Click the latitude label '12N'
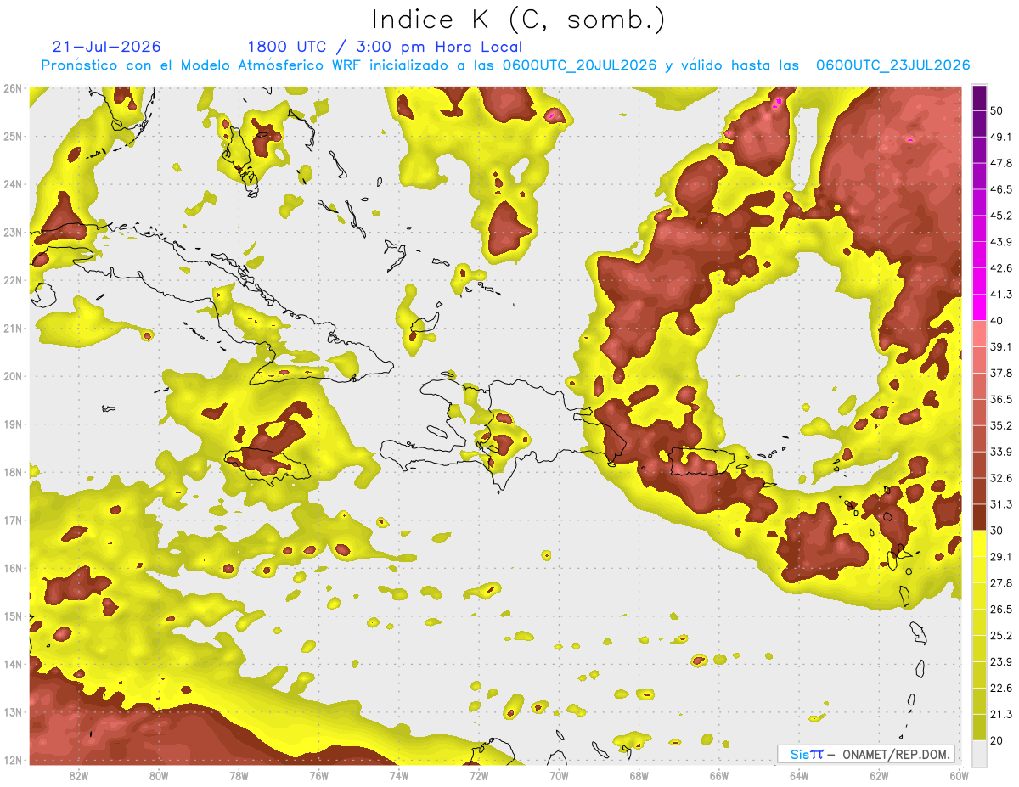The width and height of the screenshot is (1019, 787). coord(12,760)
